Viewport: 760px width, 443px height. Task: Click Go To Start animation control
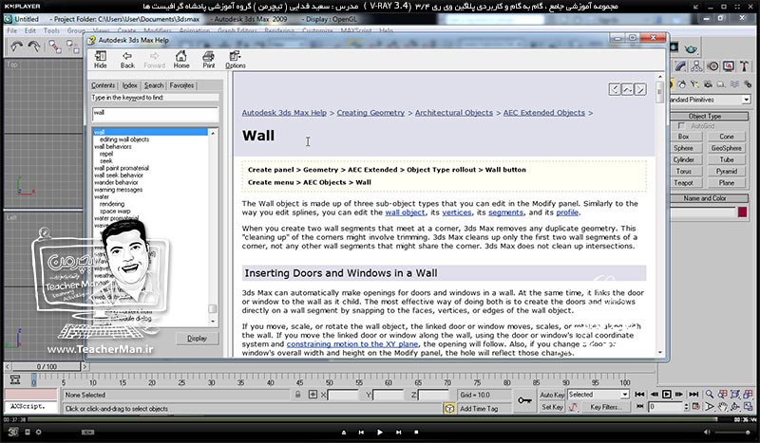click(639, 394)
